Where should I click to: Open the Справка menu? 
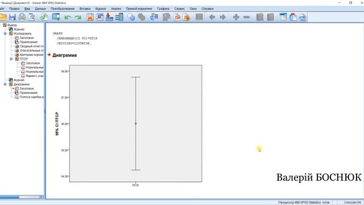tap(207, 9)
